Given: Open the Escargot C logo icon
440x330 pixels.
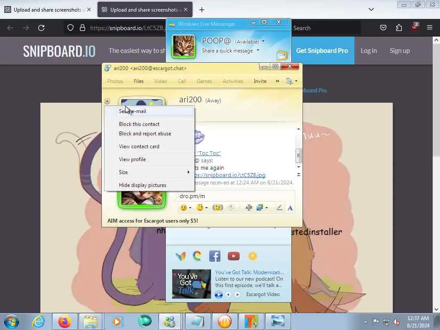Looking at the screenshot, I should click(x=197, y=256).
